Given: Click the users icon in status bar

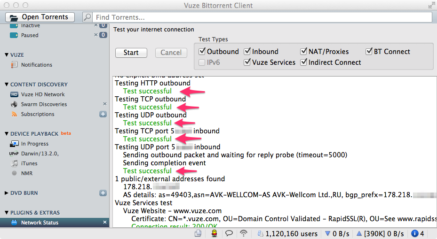Looking at the screenshot, I should pyautogui.click(x=260, y=233).
